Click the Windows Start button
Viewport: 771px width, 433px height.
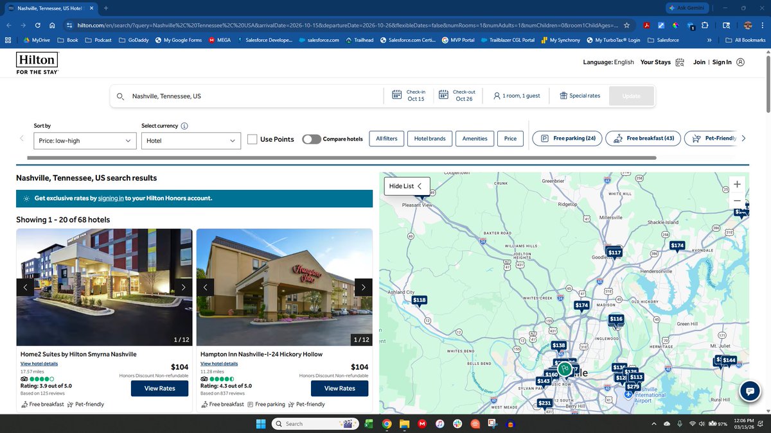[x=261, y=423]
